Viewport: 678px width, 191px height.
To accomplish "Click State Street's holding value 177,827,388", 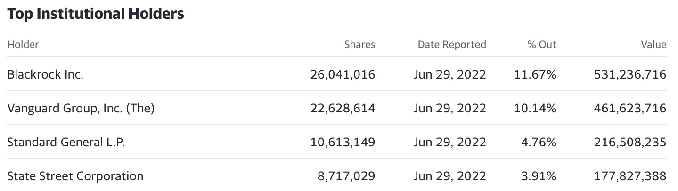I will (x=631, y=176).
